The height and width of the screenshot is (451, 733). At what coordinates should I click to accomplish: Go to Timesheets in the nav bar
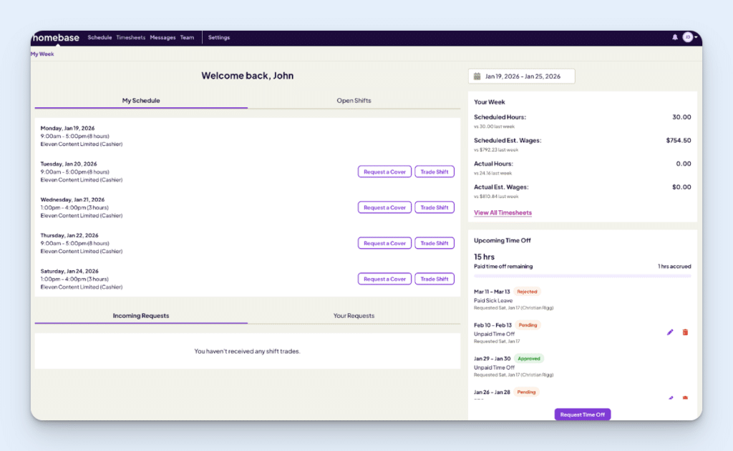(131, 37)
